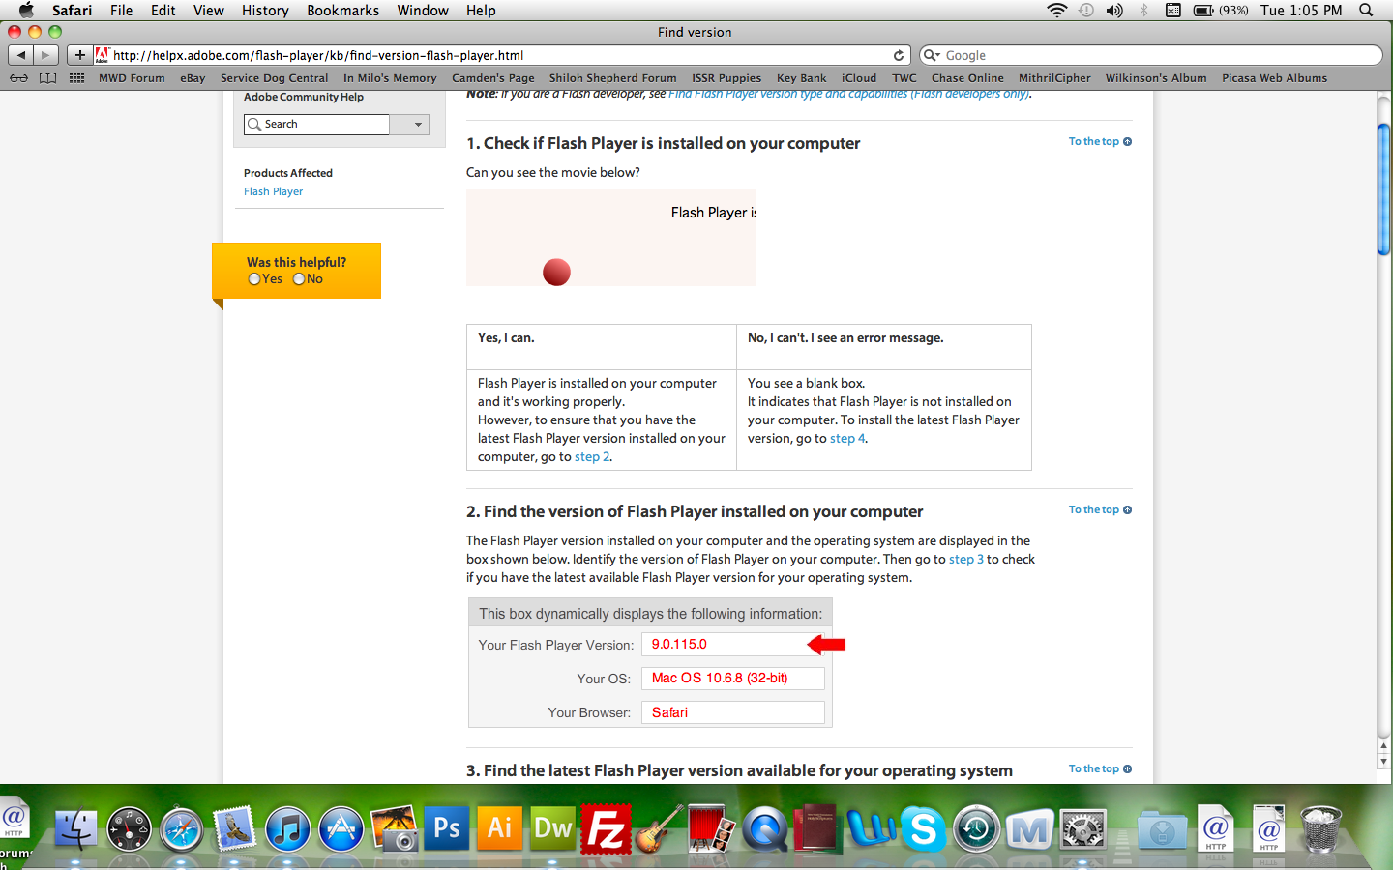Reload the page using the refresh arrow
The width and height of the screenshot is (1393, 870).
(x=899, y=55)
